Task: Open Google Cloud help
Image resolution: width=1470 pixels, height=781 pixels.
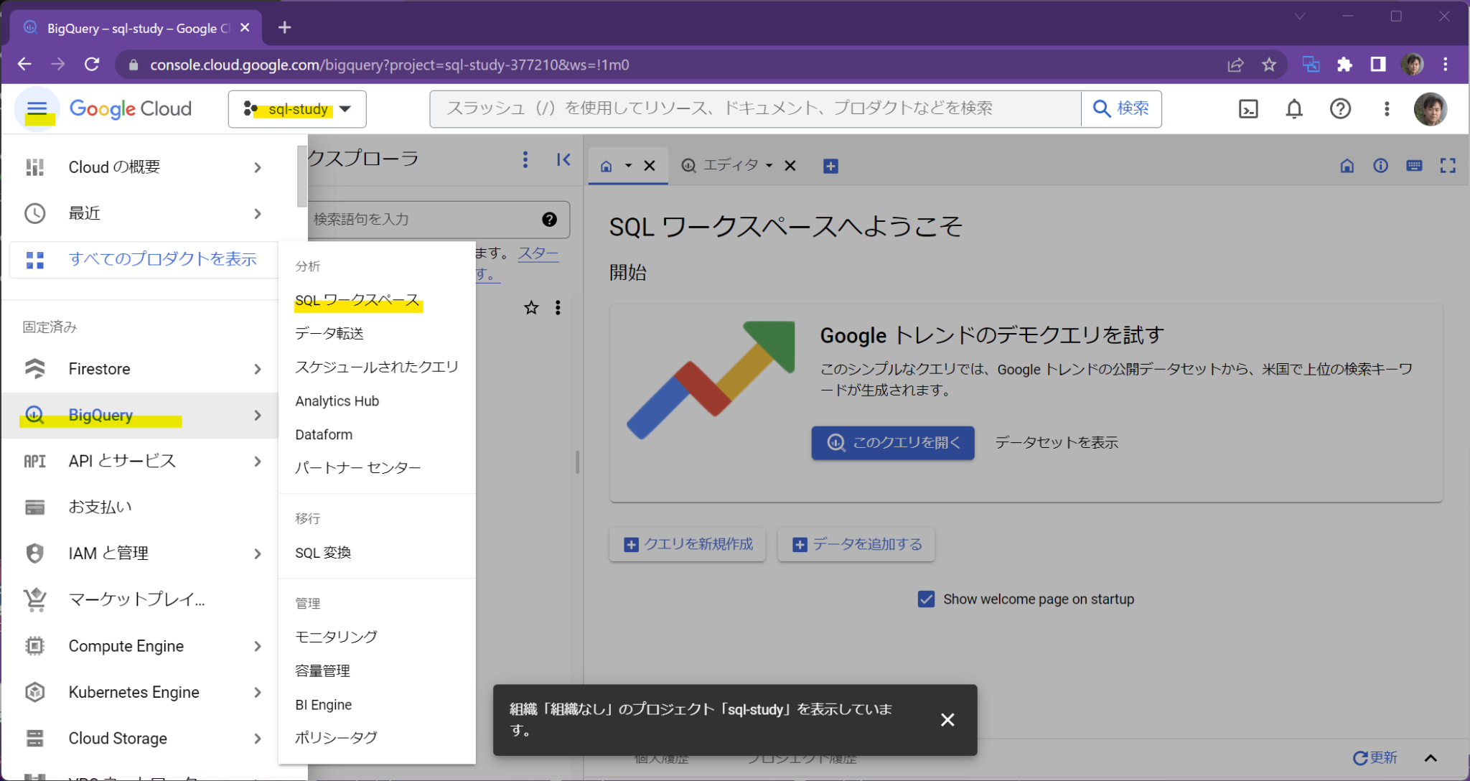Action: [1339, 108]
